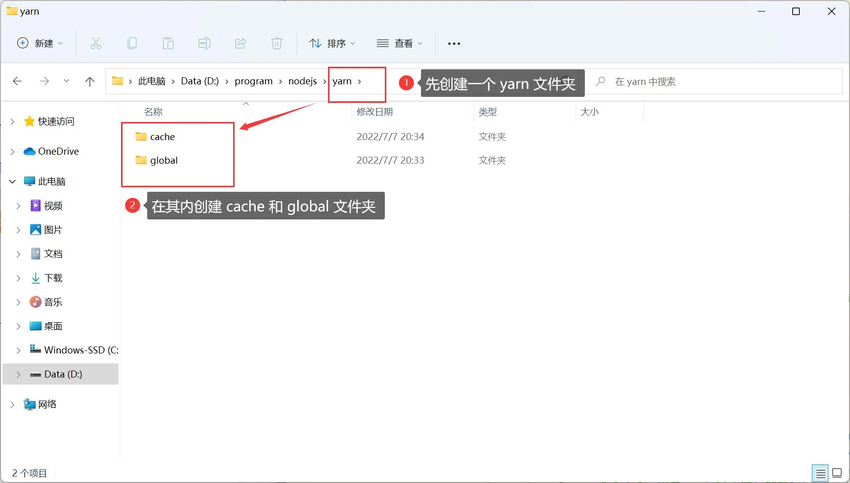Go up one folder level arrow

90,81
